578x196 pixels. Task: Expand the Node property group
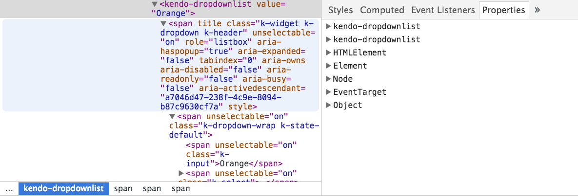(x=328, y=79)
